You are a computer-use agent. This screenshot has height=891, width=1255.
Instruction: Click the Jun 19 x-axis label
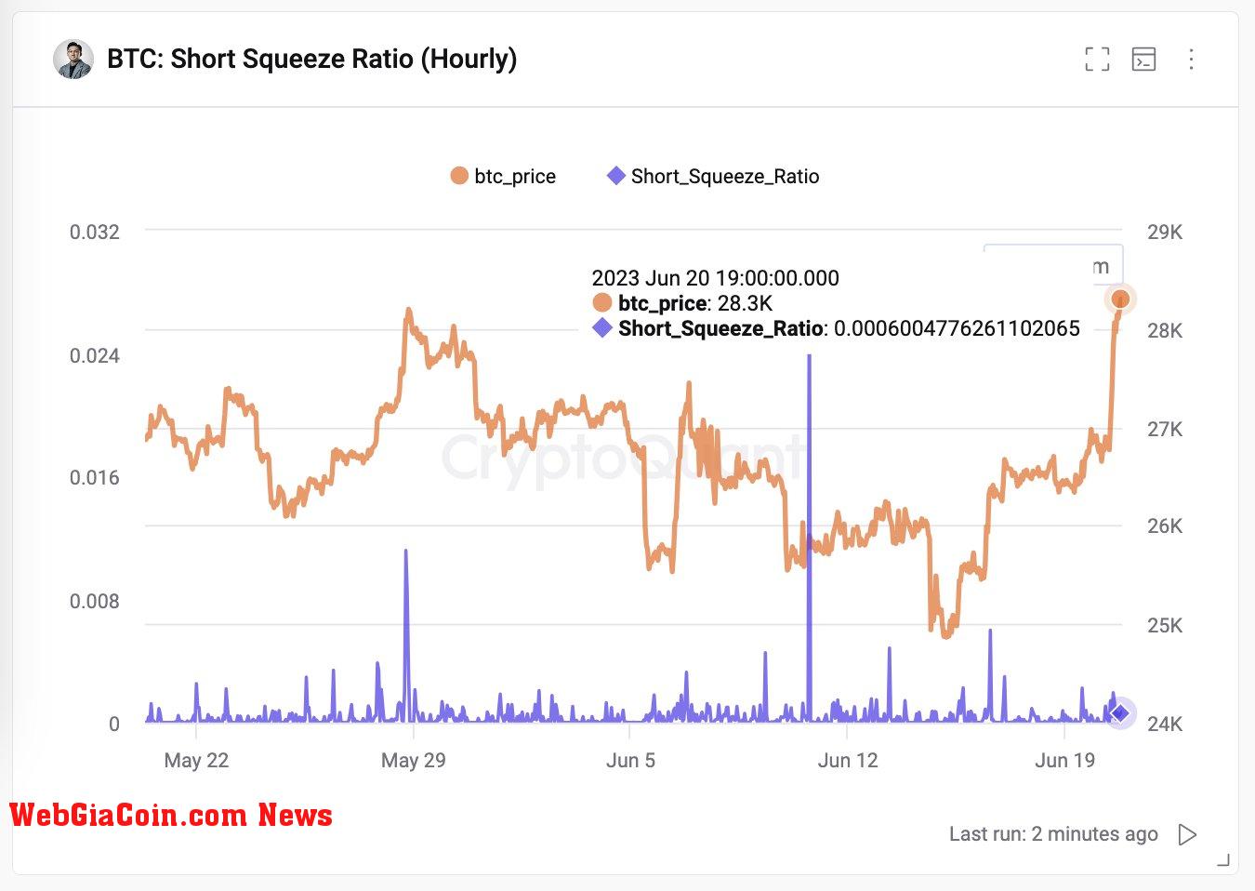(x=1065, y=760)
